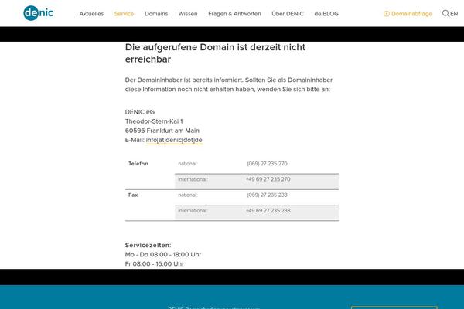Open Fragen & Antworten menu
Screen dimensions: 464x309
coord(234,14)
